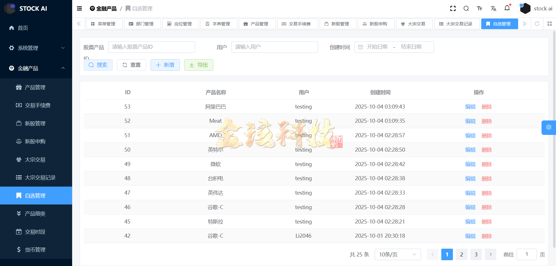This screenshot has width=556, height=266.
Task: Switch language with the translate icon
Action: tap(493, 8)
